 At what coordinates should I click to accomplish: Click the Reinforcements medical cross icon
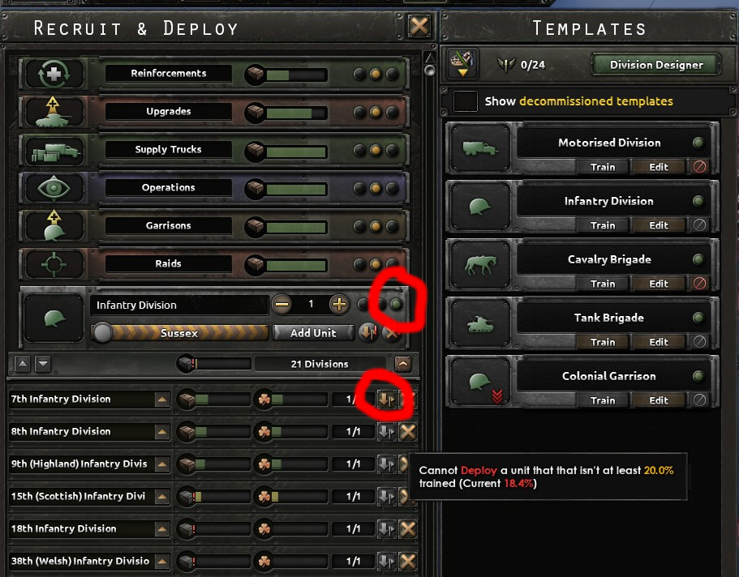tap(54, 74)
